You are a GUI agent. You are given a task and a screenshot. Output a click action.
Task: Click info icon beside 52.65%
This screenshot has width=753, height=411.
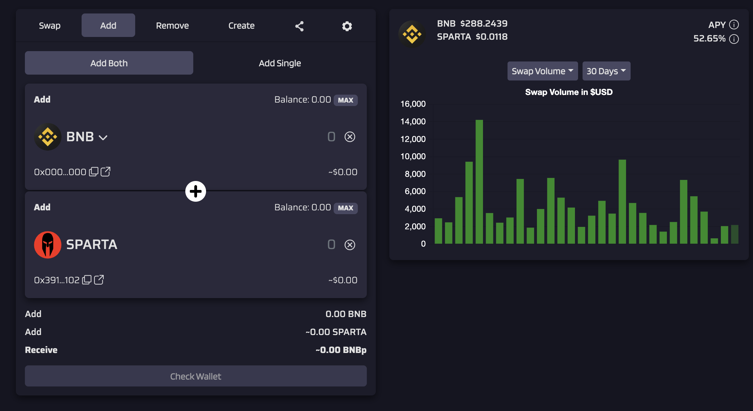pyautogui.click(x=734, y=39)
